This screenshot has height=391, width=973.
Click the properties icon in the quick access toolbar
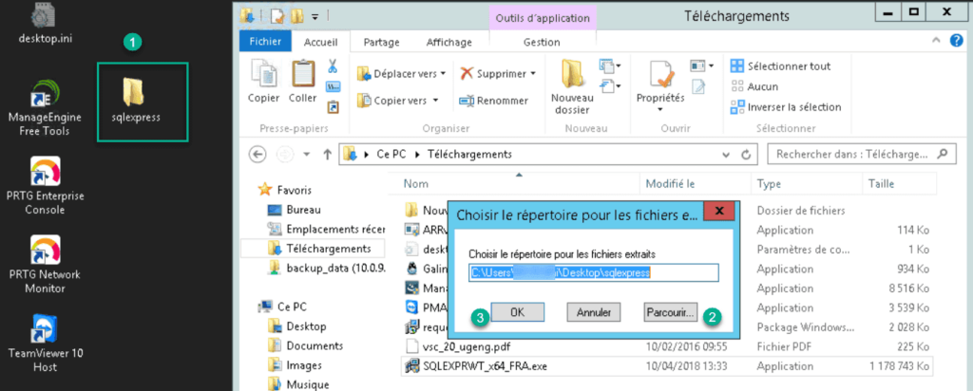[x=277, y=15]
